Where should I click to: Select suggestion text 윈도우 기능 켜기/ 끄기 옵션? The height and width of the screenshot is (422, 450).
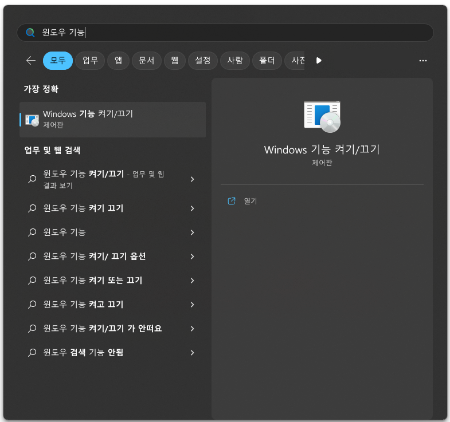click(95, 257)
